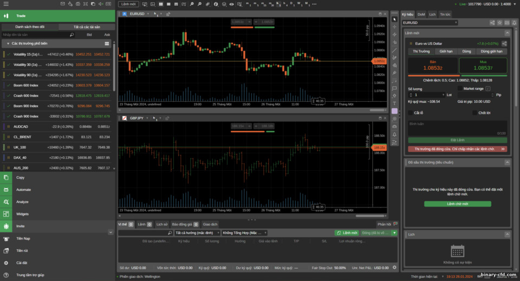
Task: Click the search magnifier in positions filter
Action: pyautogui.click(x=170, y=233)
